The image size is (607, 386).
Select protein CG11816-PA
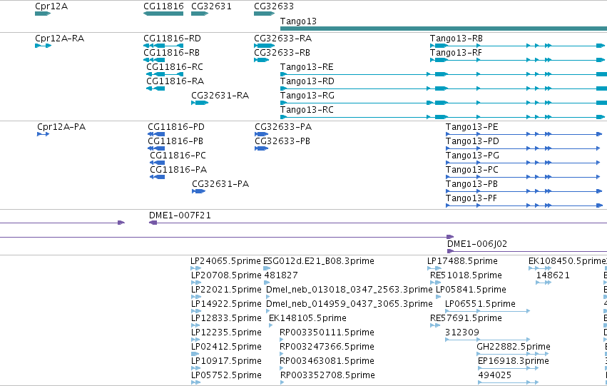[178, 170]
